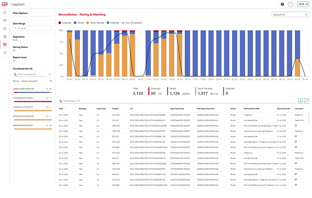Sort by the Mismatched Fields column header
Image resolution: width=312 pixels, height=198 pixels.
(251, 109)
